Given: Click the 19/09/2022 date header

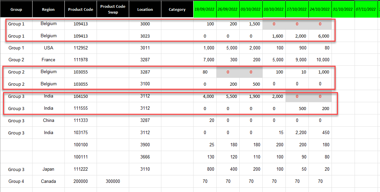Looking at the screenshot, I should click(x=205, y=9).
